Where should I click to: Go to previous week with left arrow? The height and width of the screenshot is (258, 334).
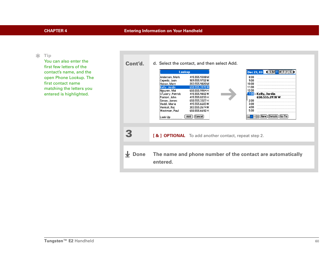(x=267, y=72)
